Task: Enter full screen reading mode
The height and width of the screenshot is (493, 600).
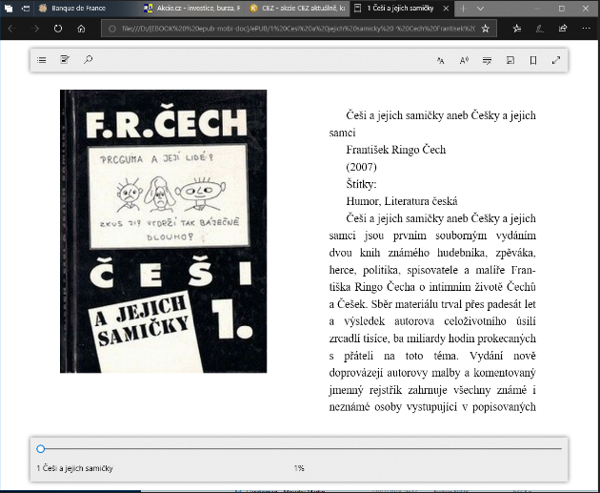Action: tap(556, 60)
